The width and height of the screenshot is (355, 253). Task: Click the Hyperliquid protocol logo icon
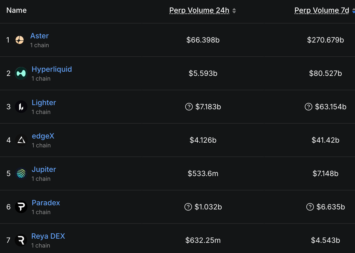pyautogui.click(x=21, y=73)
